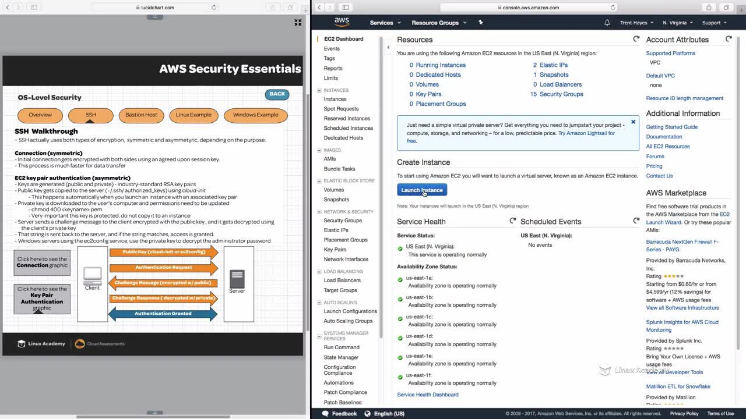Image resolution: width=746 pixels, height=419 pixels.
Task: Go back in the lucidchart.com Safari window
Action: 6,8
